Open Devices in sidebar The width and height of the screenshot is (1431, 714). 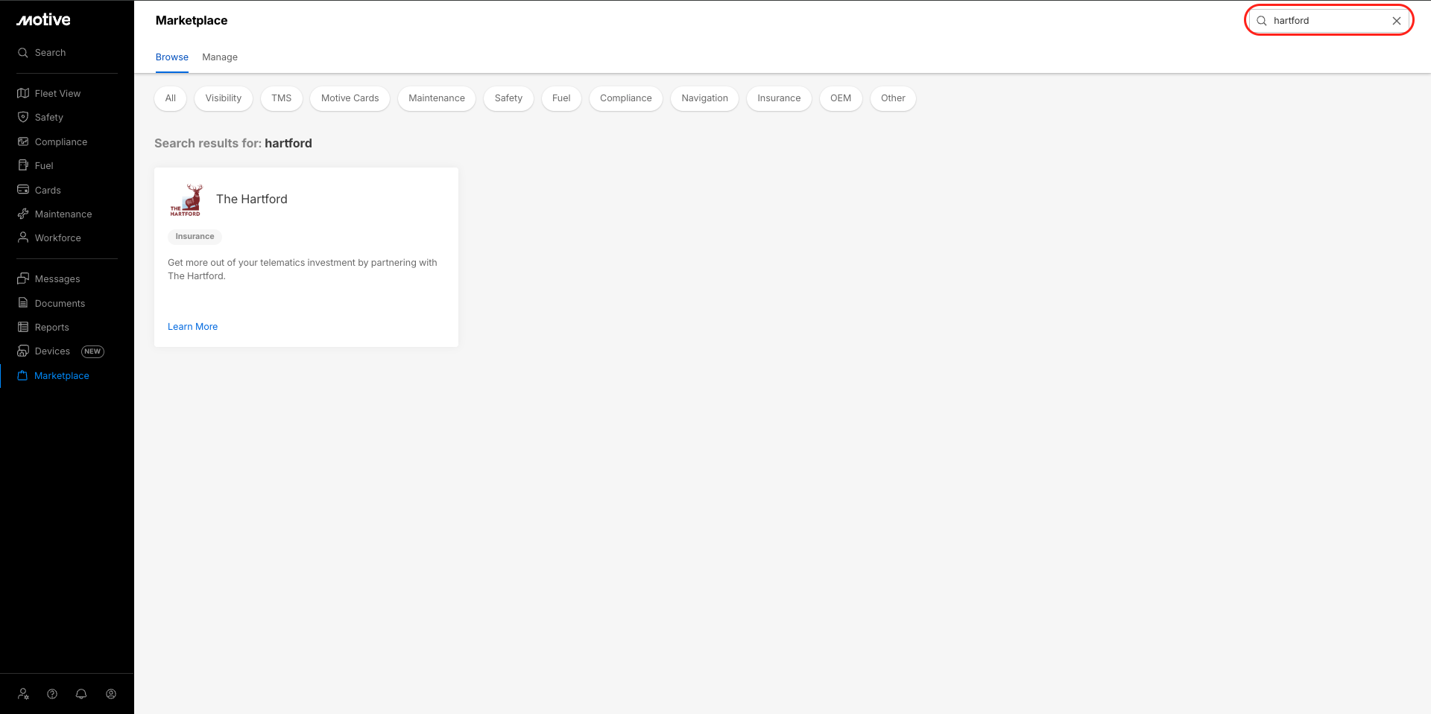click(x=52, y=351)
